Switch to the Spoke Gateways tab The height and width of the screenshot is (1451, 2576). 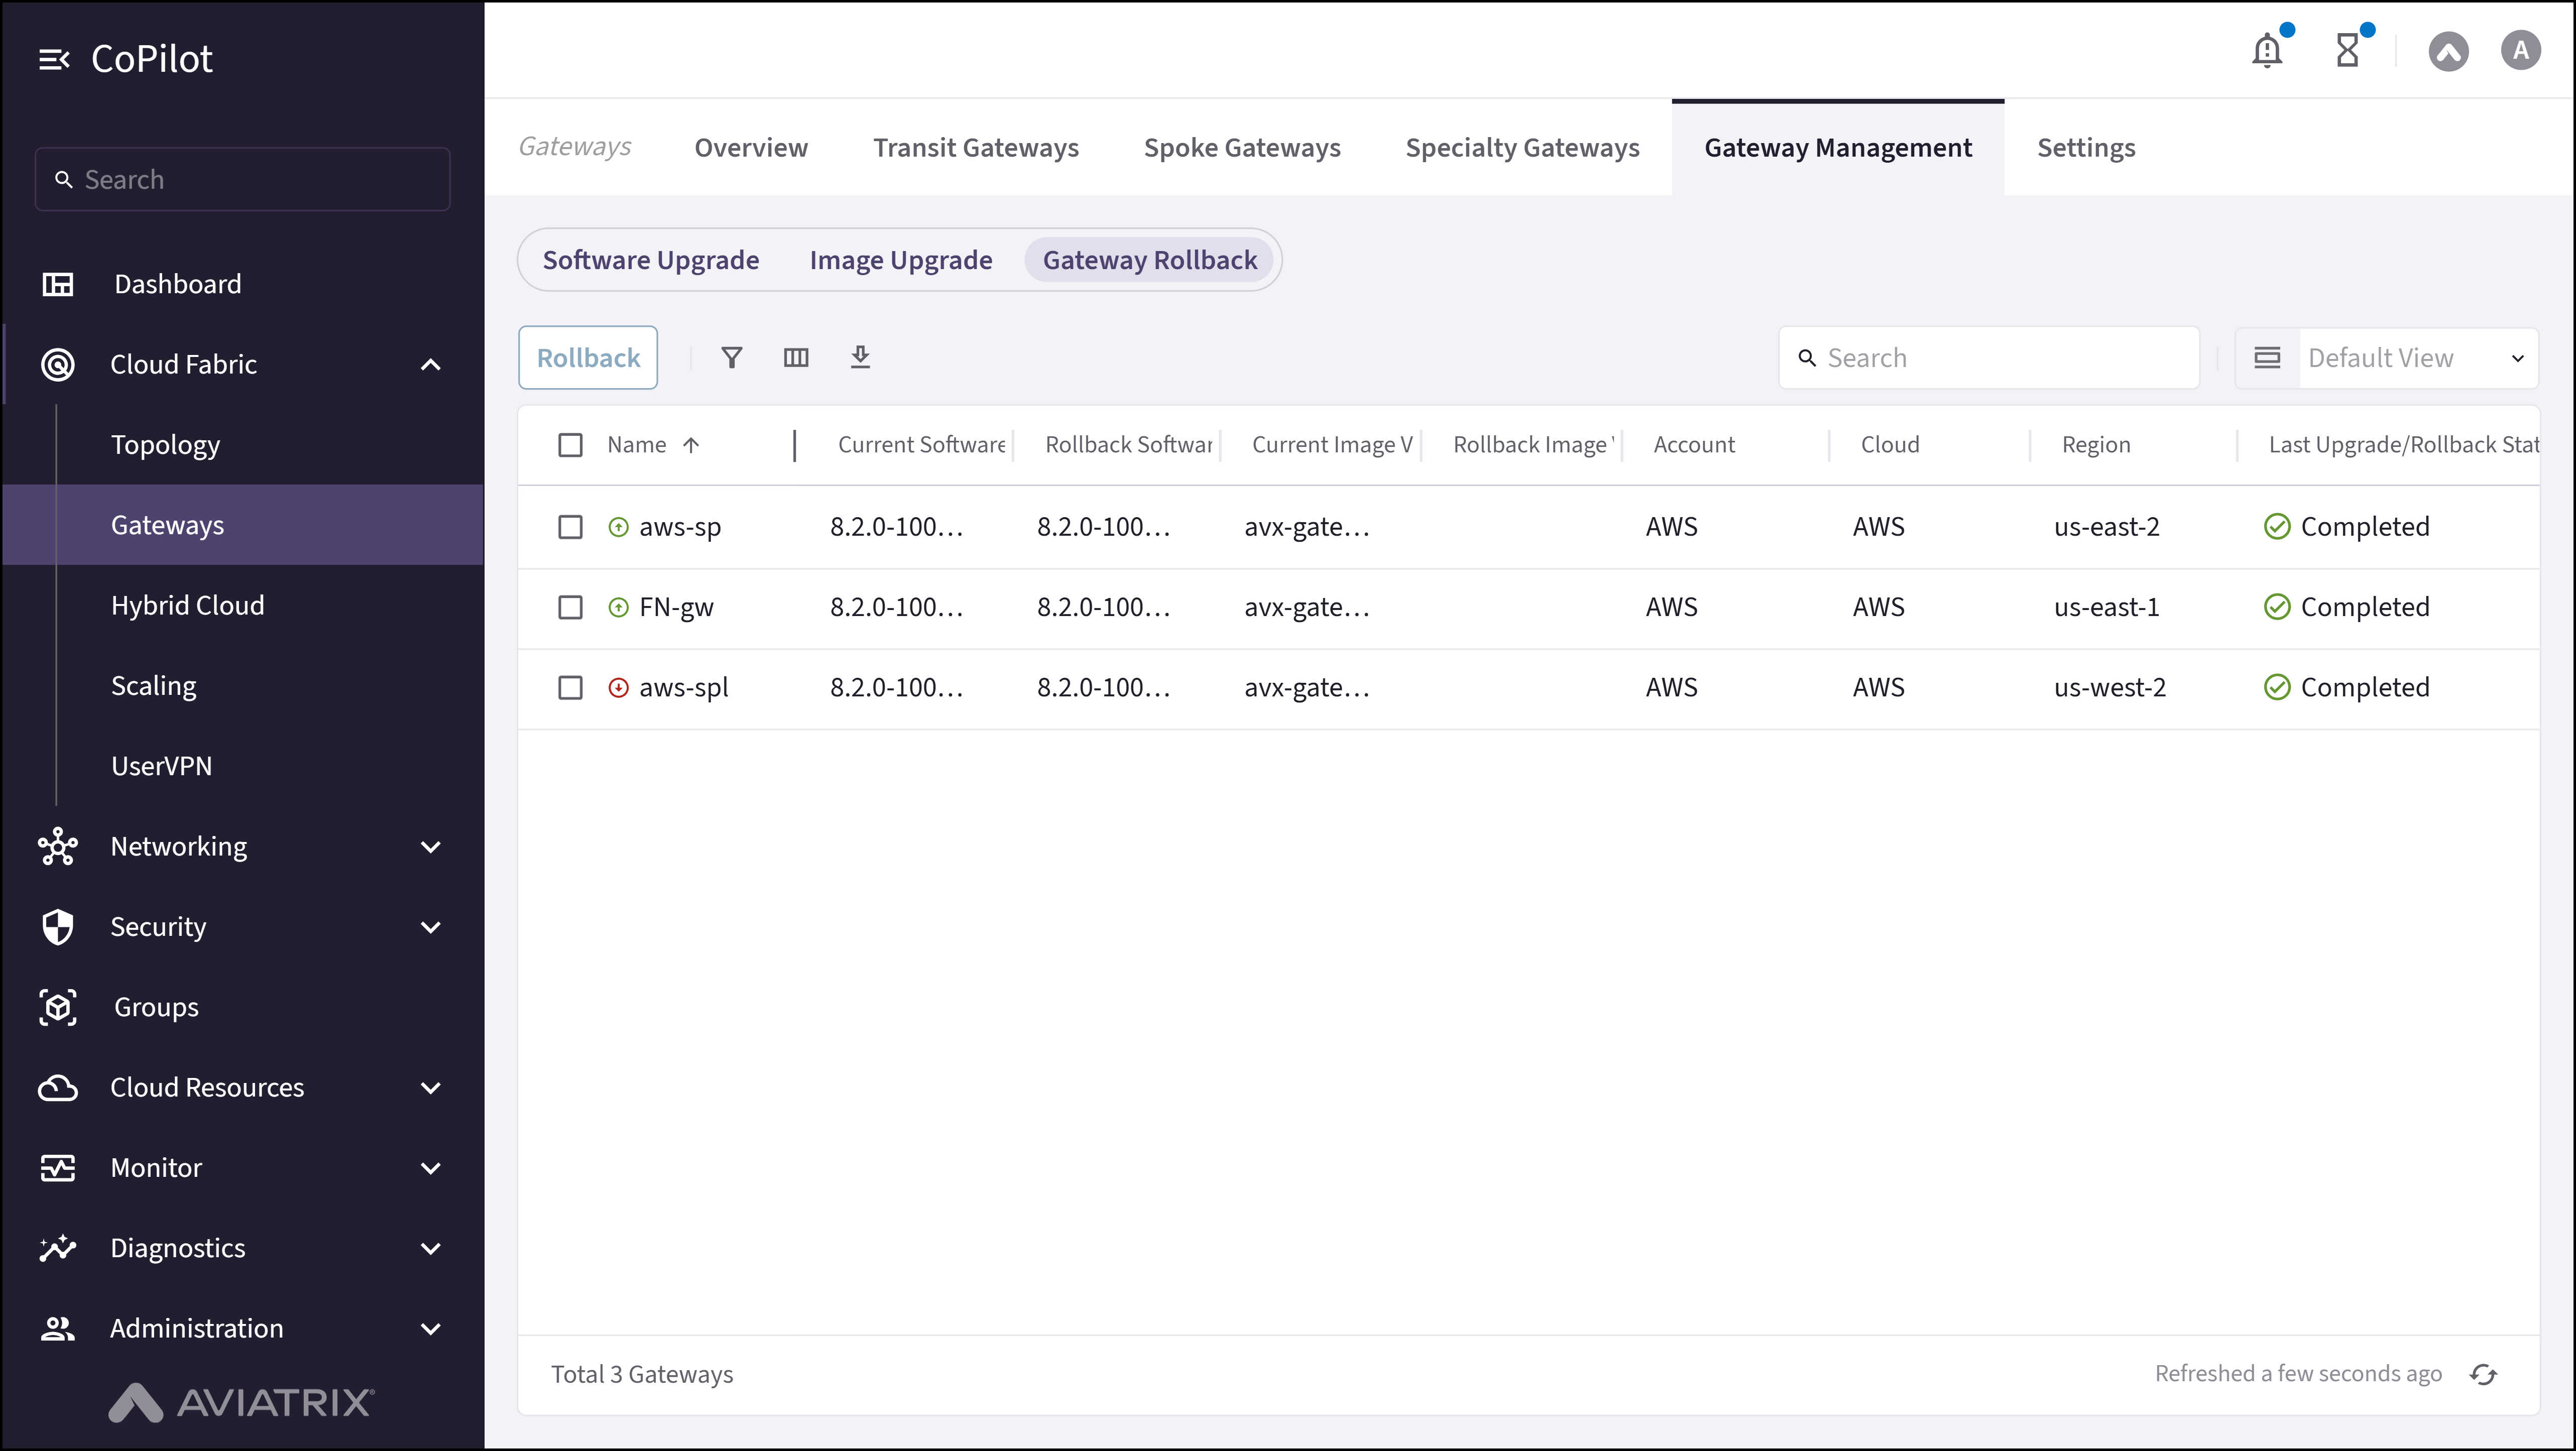tap(1241, 147)
